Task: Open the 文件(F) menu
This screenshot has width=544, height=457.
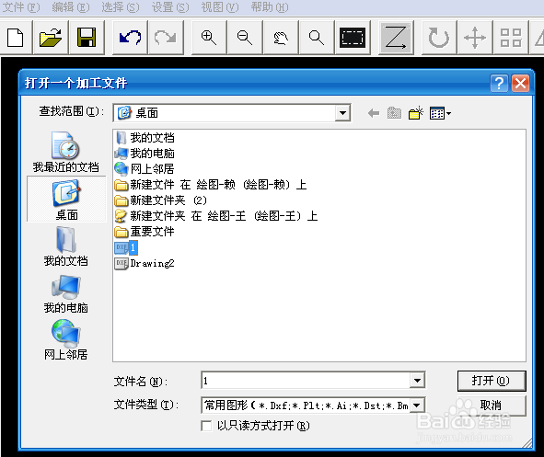Action: pos(21,7)
